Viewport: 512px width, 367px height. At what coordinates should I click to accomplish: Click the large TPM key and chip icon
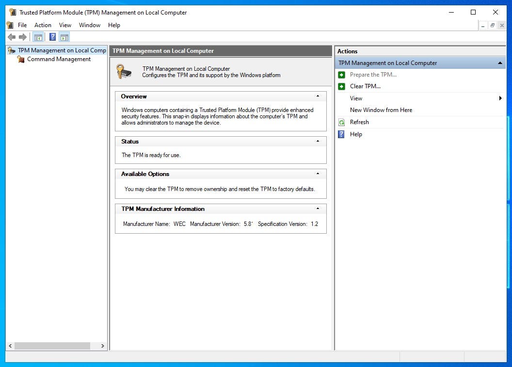124,71
